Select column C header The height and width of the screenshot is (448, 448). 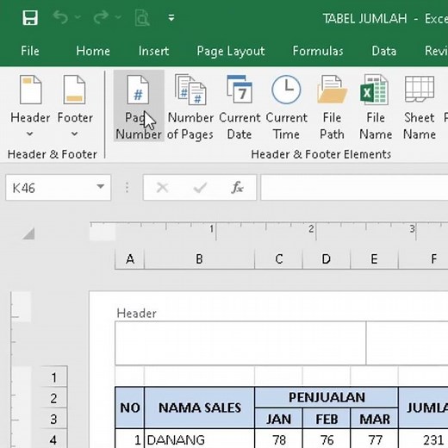(x=278, y=259)
